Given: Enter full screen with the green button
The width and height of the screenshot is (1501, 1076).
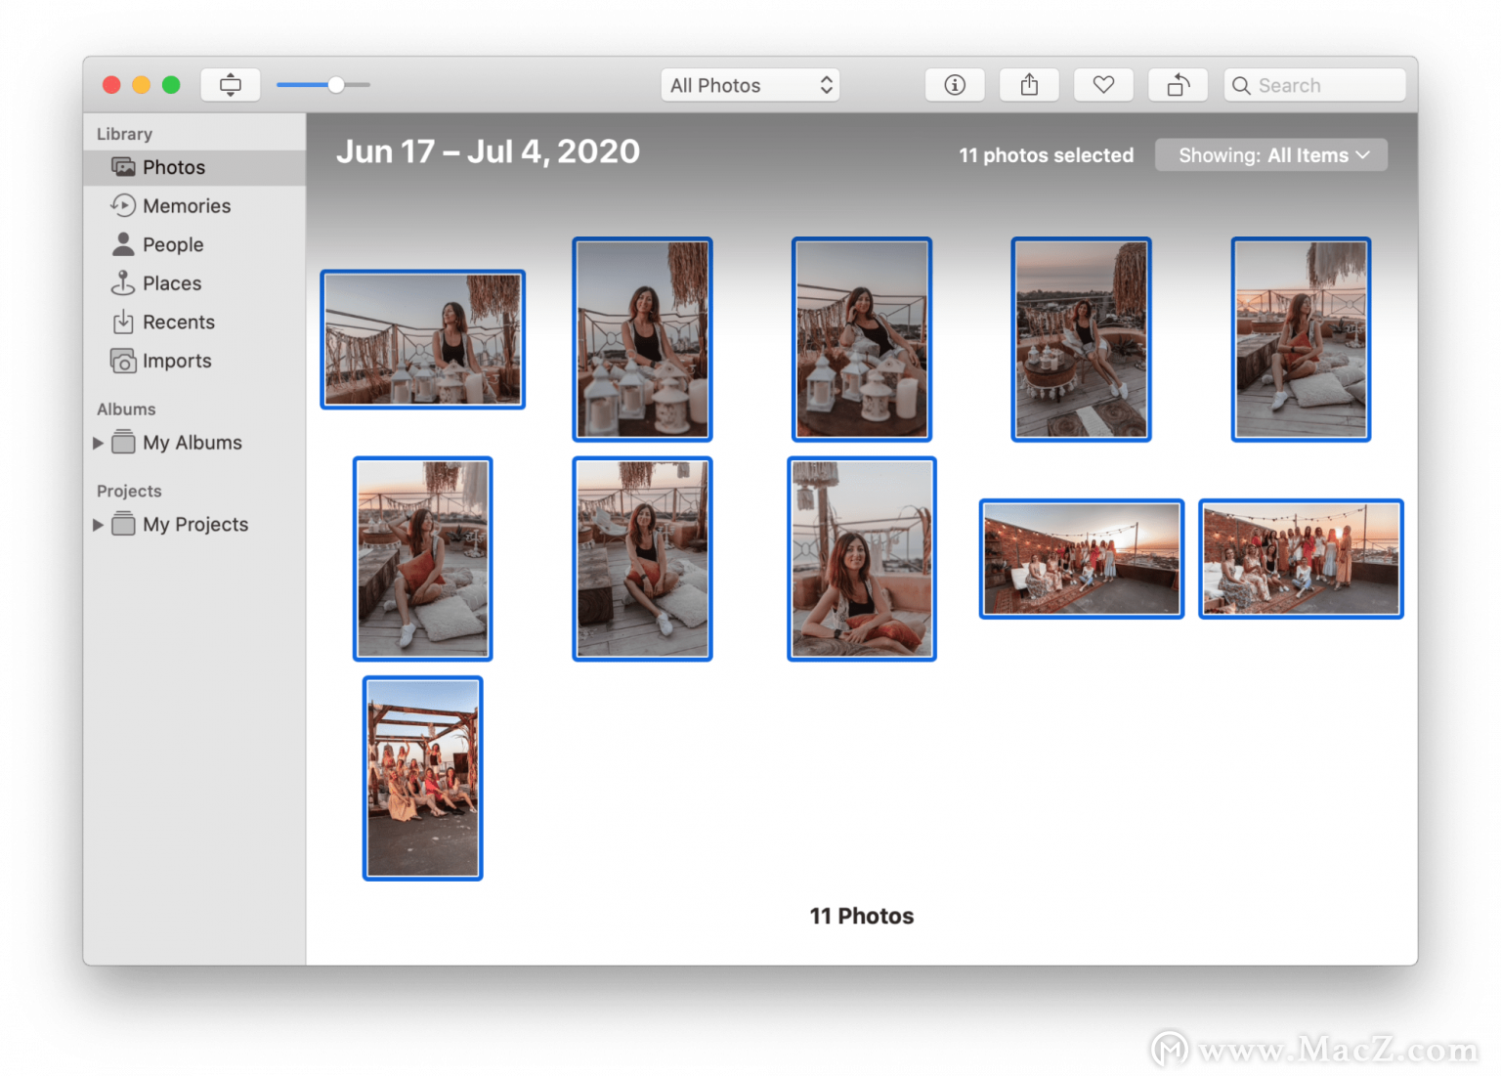Looking at the screenshot, I should click(171, 85).
